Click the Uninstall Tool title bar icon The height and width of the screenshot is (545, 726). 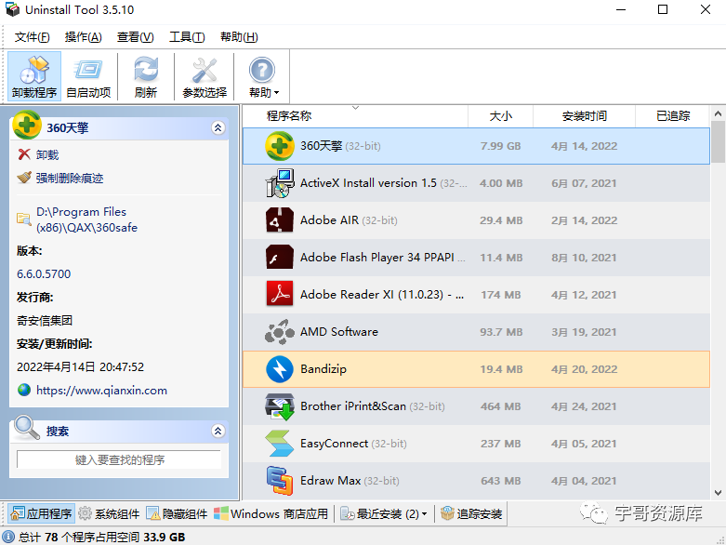point(12,9)
